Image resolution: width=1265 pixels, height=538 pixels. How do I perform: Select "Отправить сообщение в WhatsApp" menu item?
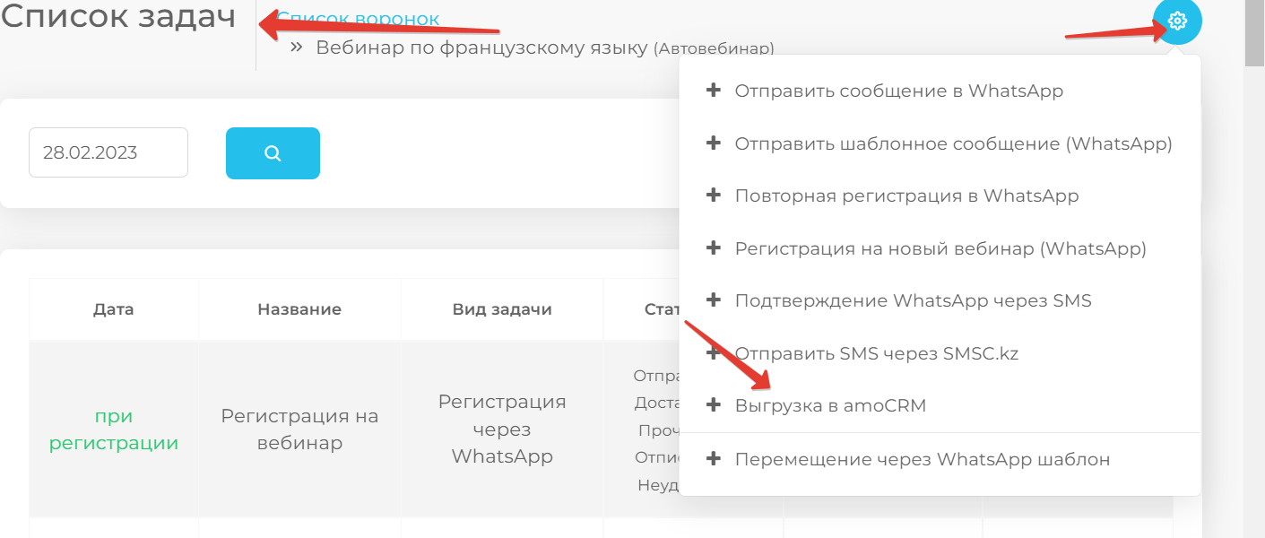tap(898, 91)
